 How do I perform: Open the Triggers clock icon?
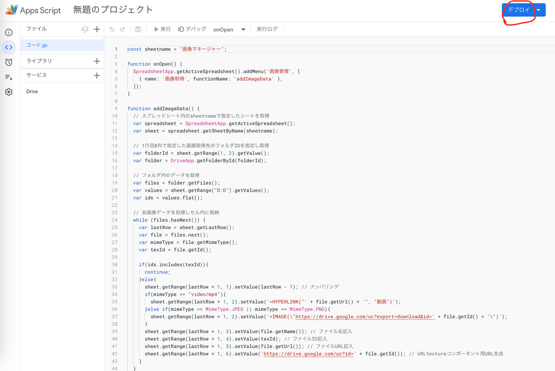(9, 62)
